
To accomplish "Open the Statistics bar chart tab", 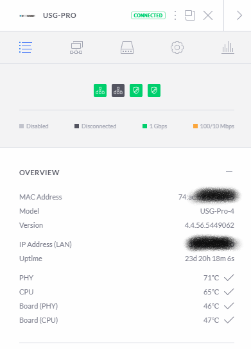I will pos(228,47).
